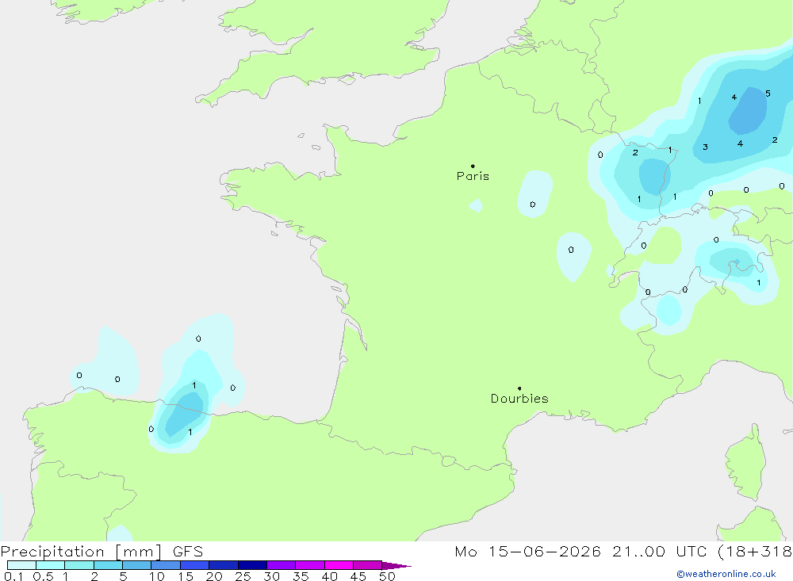793x581 pixels.
Task: Click the 40 legend scale label
Action: point(330,576)
